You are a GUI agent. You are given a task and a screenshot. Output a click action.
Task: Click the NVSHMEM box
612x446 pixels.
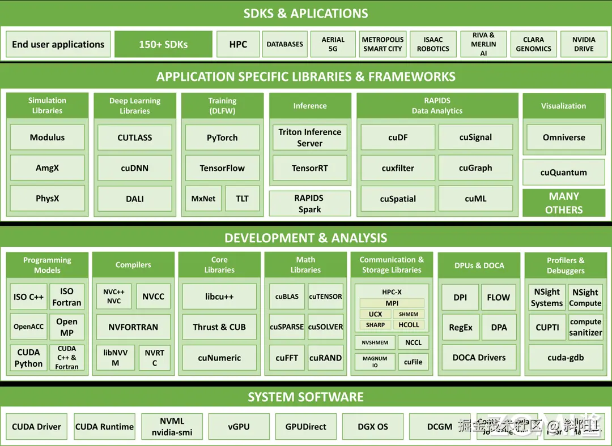pos(375,342)
